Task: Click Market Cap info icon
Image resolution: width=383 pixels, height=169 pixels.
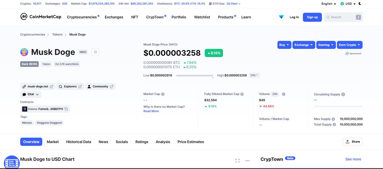Action: click(163, 94)
